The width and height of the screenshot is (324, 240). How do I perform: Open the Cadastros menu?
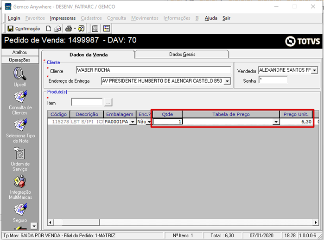coord(91,18)
